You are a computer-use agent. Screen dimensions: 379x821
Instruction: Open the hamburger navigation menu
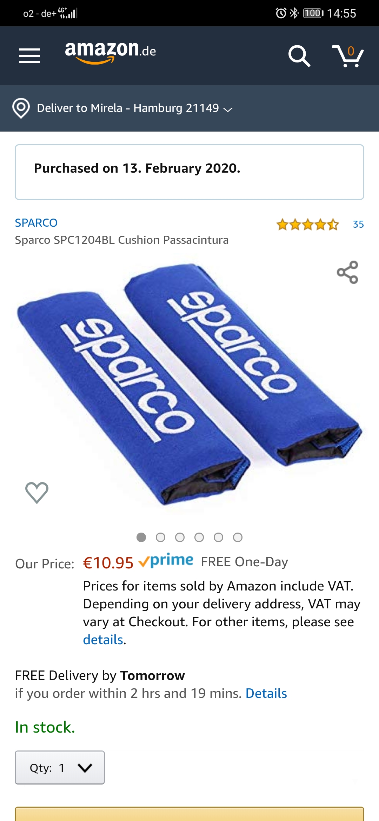tap(29, 56)
